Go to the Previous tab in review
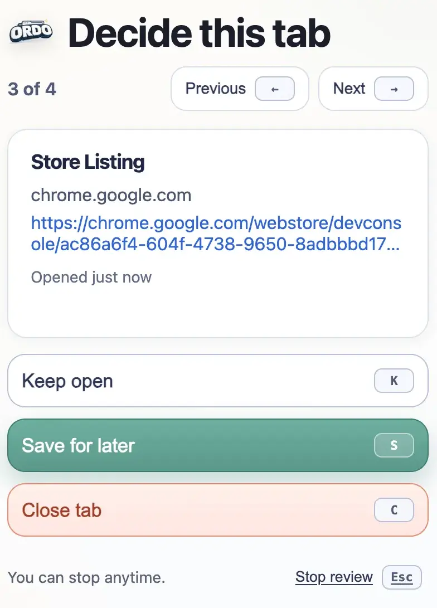 tap(216, 89)
